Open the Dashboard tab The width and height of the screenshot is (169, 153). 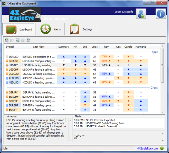click(x=19, y=29)
